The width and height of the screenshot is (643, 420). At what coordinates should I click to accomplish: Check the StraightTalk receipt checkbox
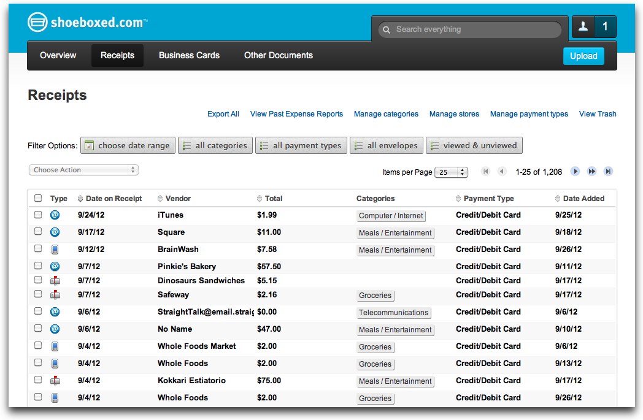[x=38, y=311]
